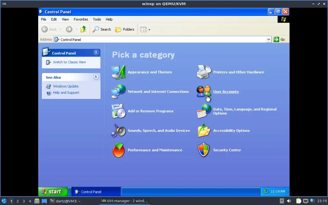Click Appearance and Themes link text

click(x=150, y=72)
